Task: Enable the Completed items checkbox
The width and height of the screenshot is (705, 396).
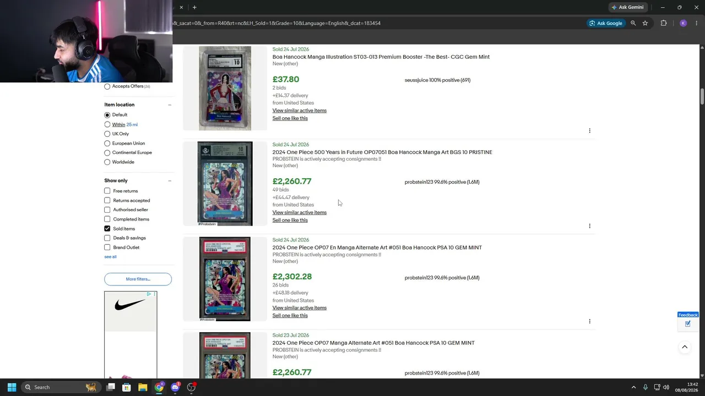Action: tap(107, 219)
